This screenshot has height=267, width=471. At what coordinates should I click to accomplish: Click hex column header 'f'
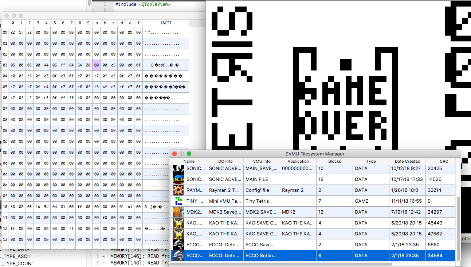coord(138,23)
